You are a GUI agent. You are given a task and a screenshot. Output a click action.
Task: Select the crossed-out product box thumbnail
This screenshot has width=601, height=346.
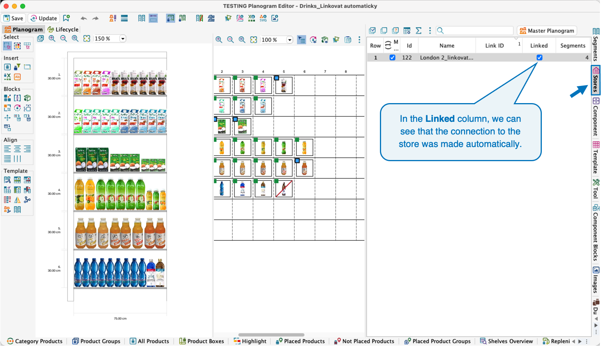[284, 189]
